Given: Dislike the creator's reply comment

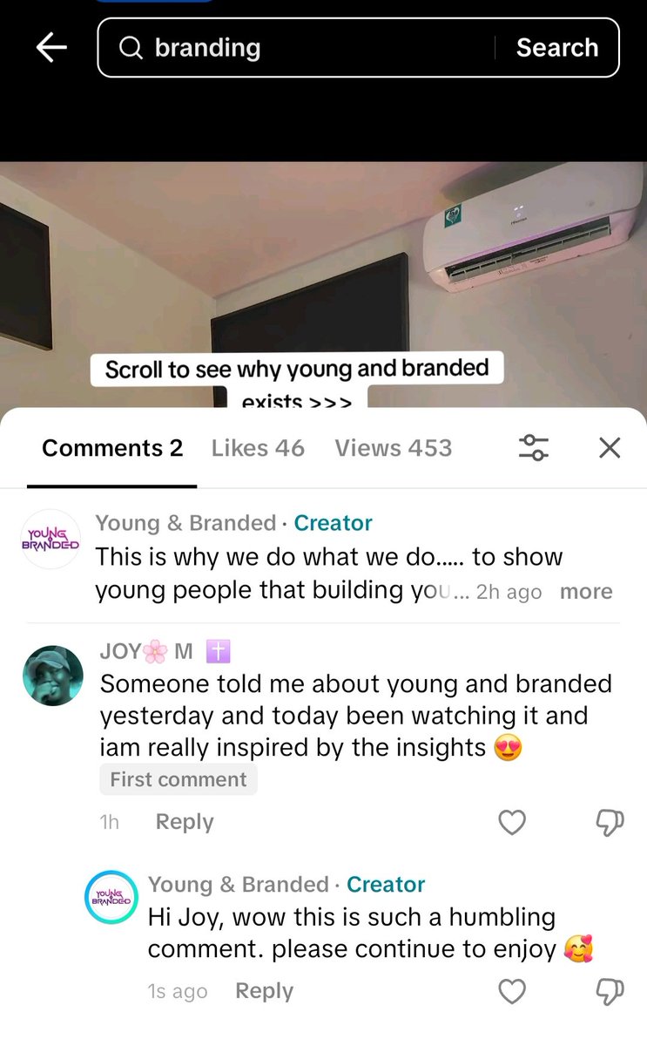Looking at the screenshot, I should 610,991.
